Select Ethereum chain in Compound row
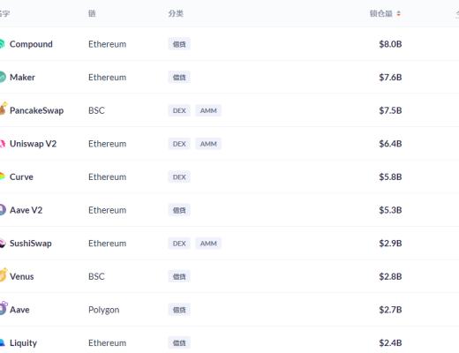The height and width of the screenshot is (353, 459). (x=107, y=44)
